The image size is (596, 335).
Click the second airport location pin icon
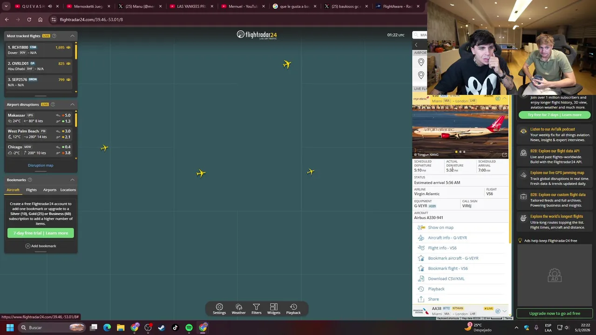(x=421, y=75)
